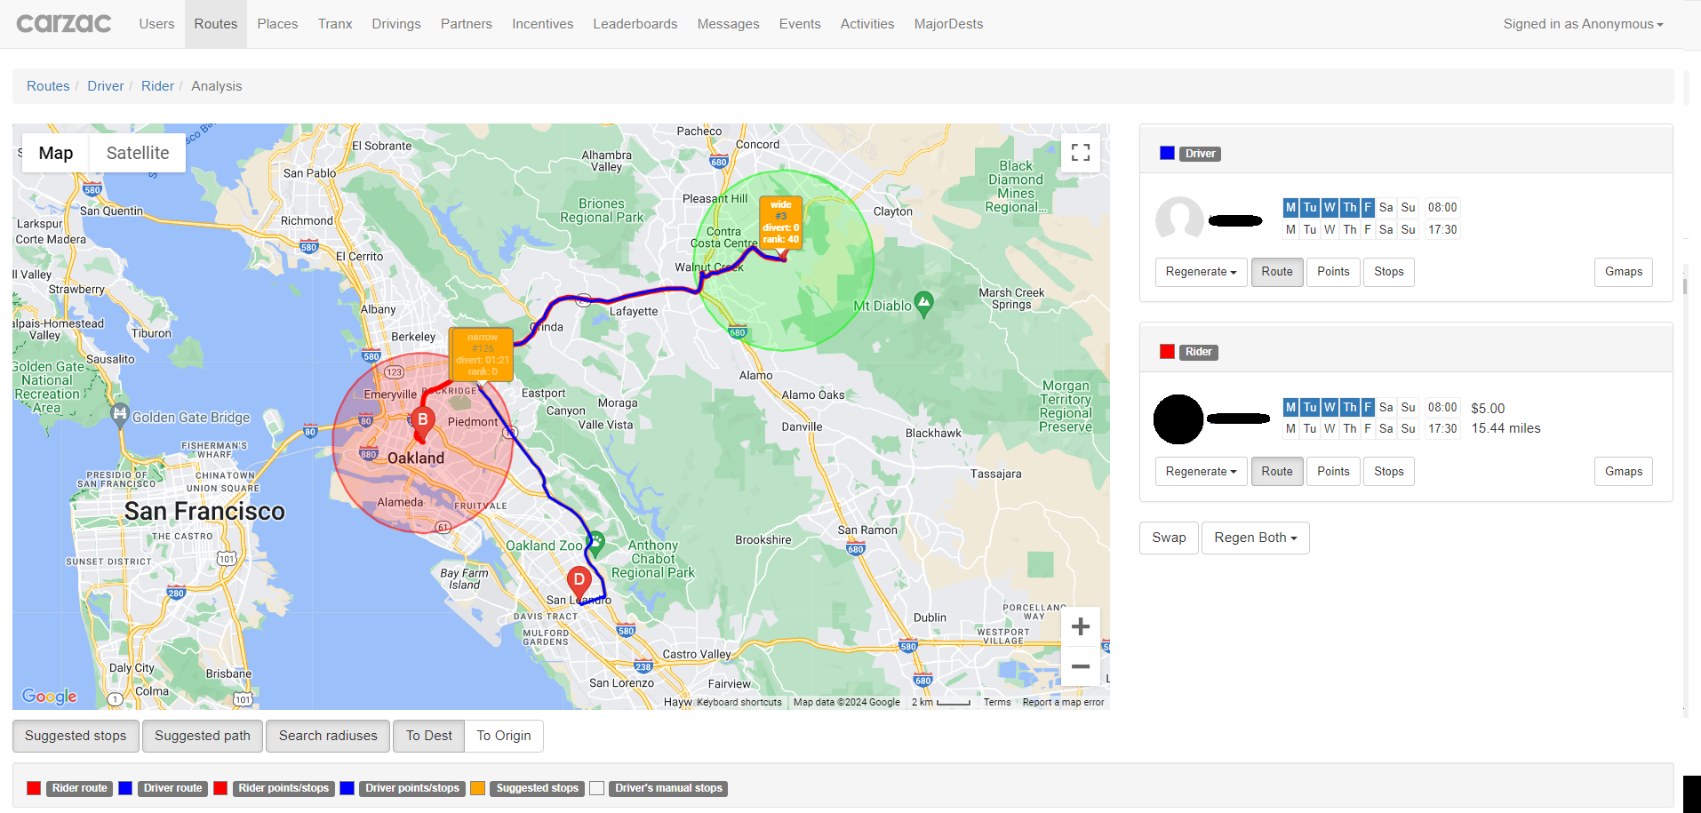Zoom in on the map
Screen dimensions: 1701x813
tap(1080, 627)
